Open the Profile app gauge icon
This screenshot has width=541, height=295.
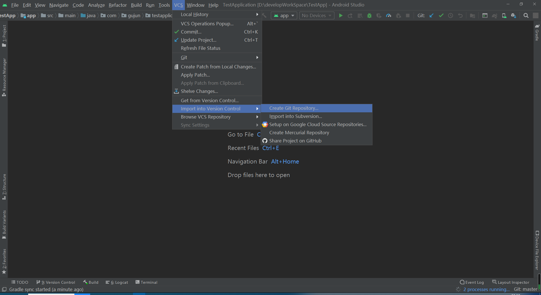[389, 15]
